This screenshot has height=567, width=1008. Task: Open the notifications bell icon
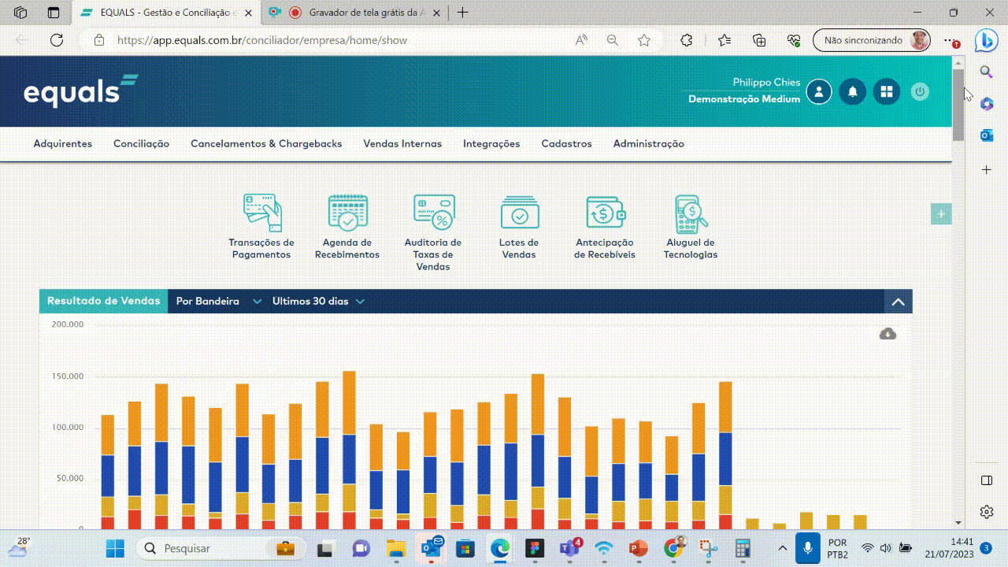click(852, 92)
